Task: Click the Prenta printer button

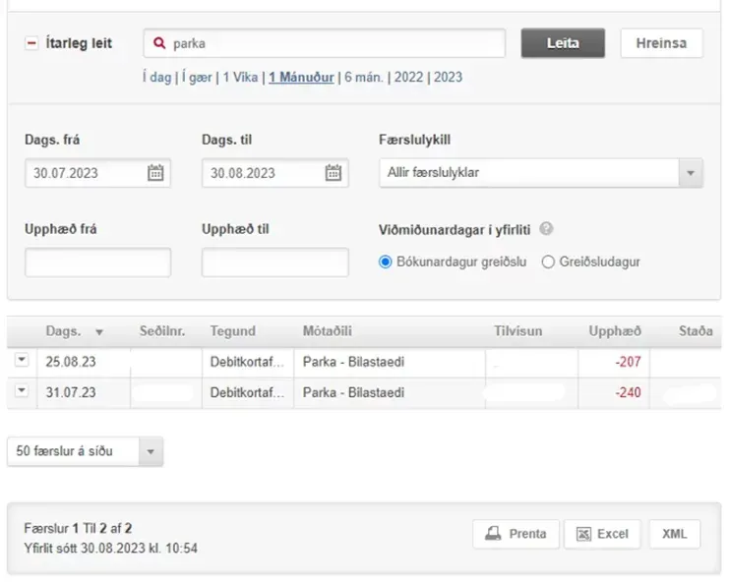Action: [516, 534]
